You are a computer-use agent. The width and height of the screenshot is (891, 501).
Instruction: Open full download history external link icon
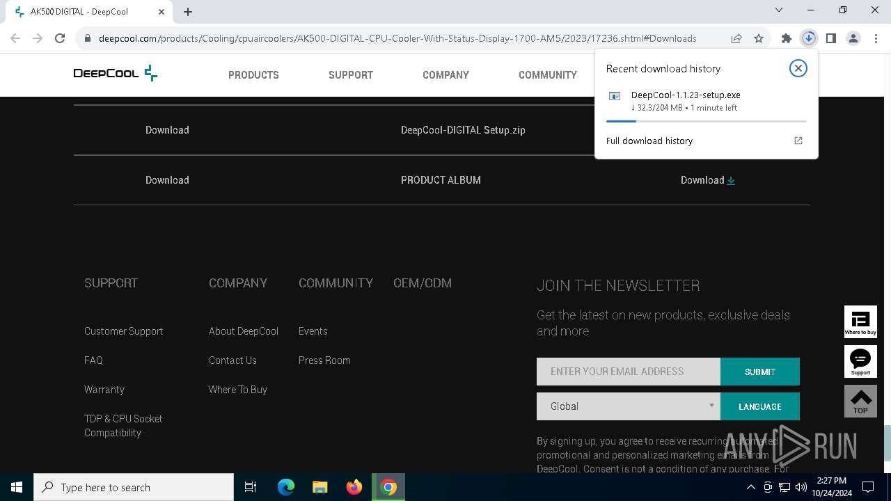798,141
